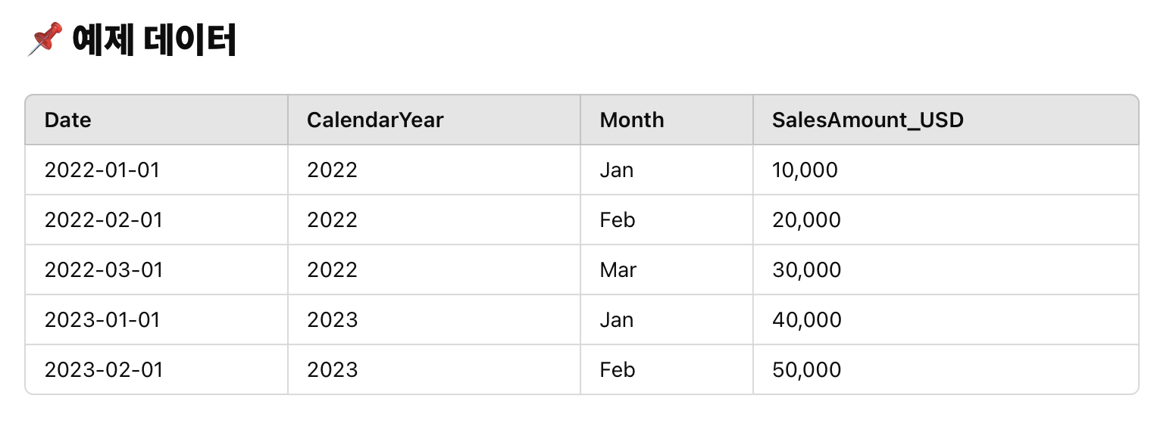Click the 40,000 sales amount cell
The image size is (1176, 442).
click(x=806, y=319)
